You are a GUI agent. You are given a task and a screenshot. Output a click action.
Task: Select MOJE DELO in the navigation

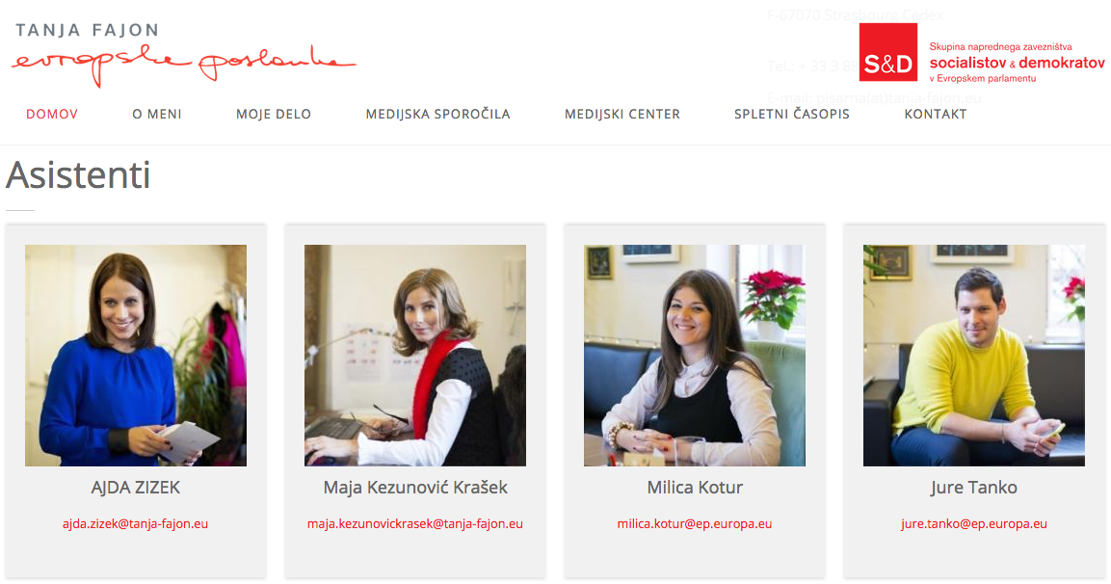(274, 114)
